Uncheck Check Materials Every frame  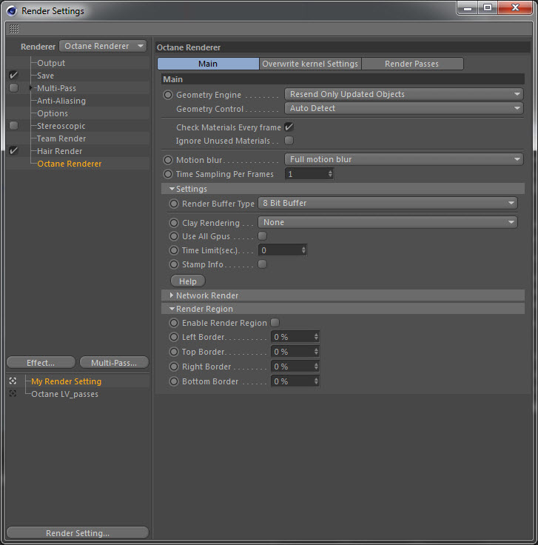[289, 127]
